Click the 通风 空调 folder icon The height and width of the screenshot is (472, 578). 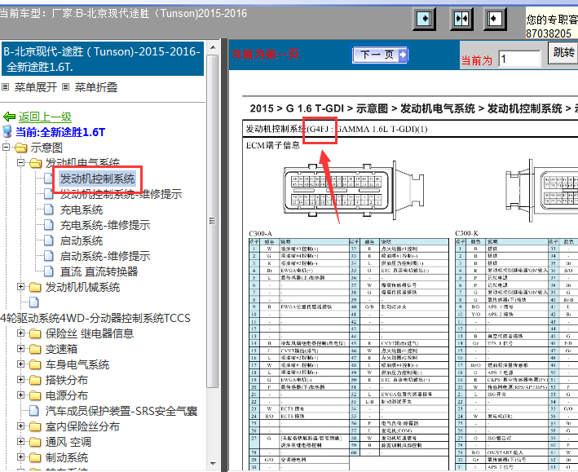(36, 442)
